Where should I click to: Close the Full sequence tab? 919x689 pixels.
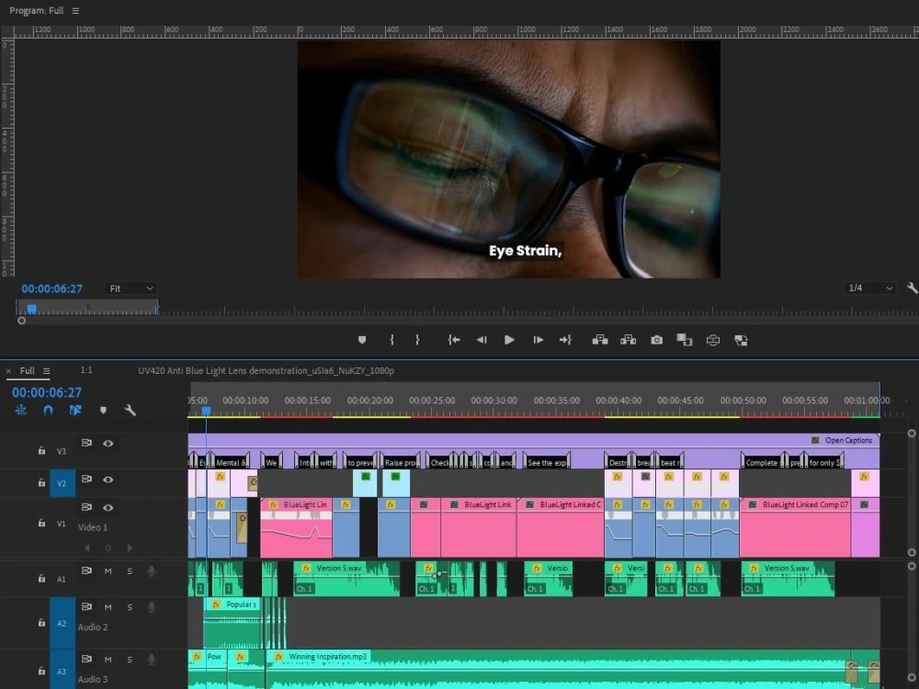coord(8,371)
